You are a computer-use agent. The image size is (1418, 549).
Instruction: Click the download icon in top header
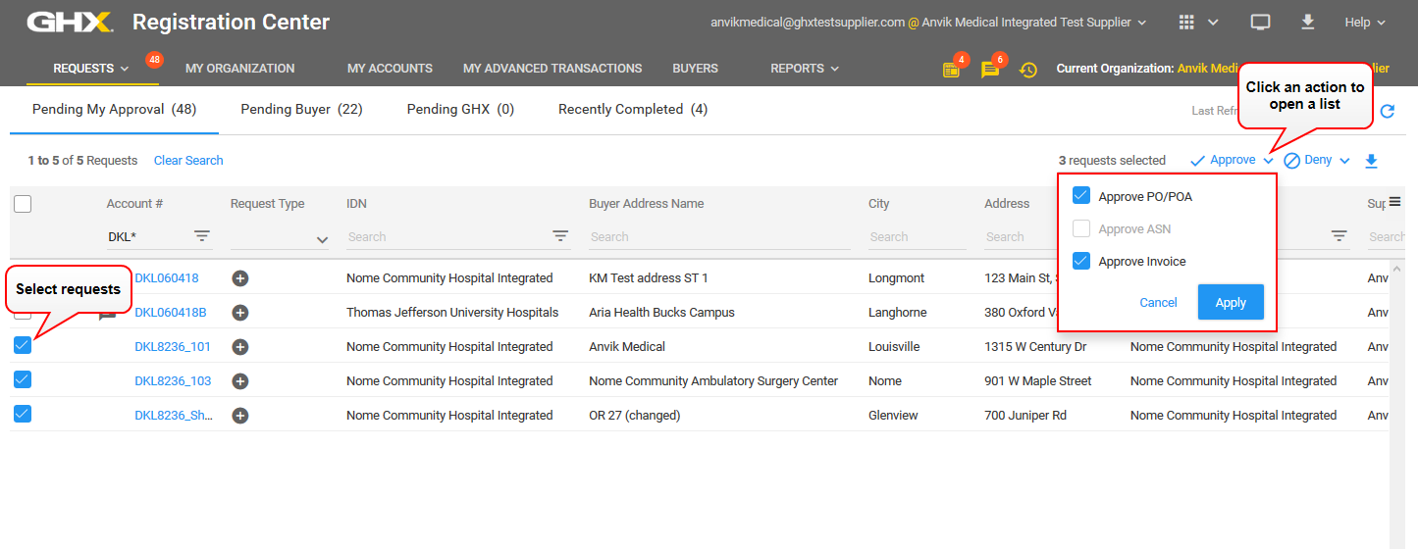[x=1307, y=22]
